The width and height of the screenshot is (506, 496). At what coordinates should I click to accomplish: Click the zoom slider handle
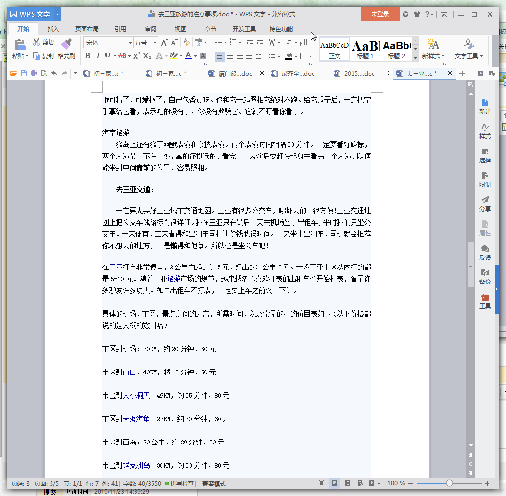(x=449, y=483)
